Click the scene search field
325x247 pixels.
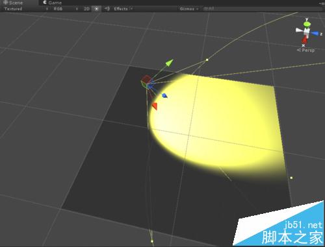coord(262,8)
